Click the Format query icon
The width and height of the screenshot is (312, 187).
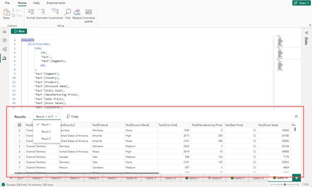(30, 14)
